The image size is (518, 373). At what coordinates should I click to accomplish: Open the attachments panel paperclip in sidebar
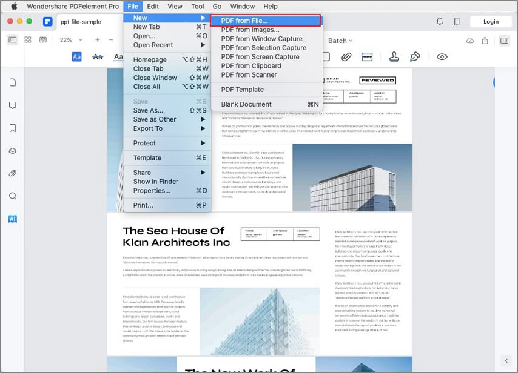click(13, 173)
